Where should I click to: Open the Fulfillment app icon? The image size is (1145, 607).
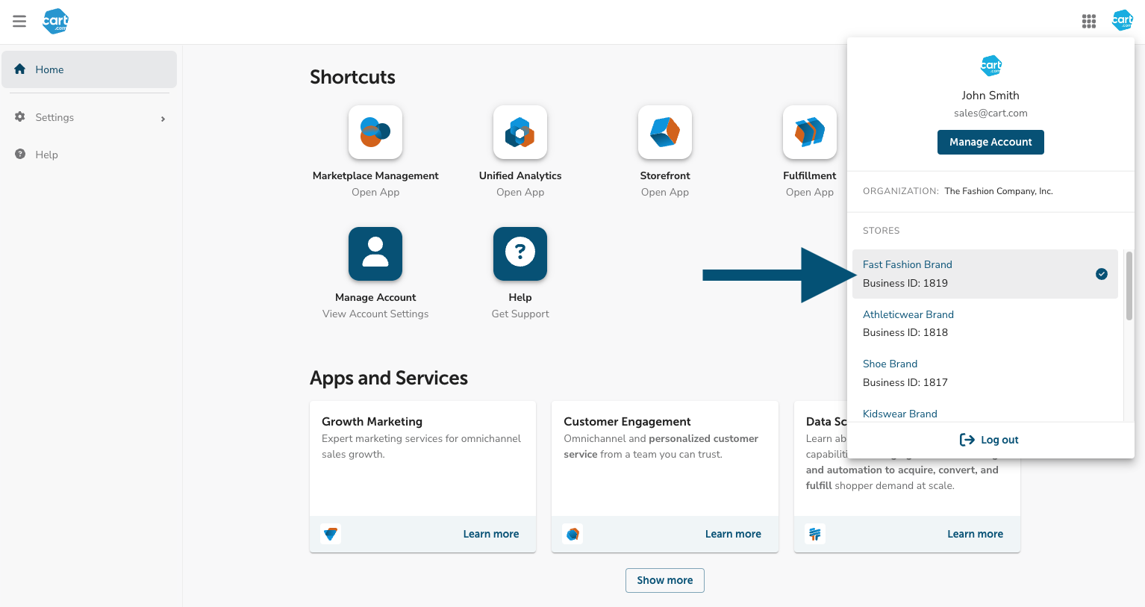(x=810, y=132)
